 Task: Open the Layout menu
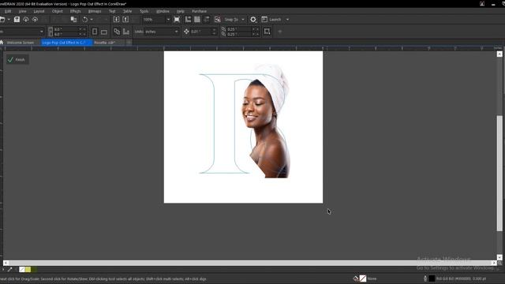point(39,11)
